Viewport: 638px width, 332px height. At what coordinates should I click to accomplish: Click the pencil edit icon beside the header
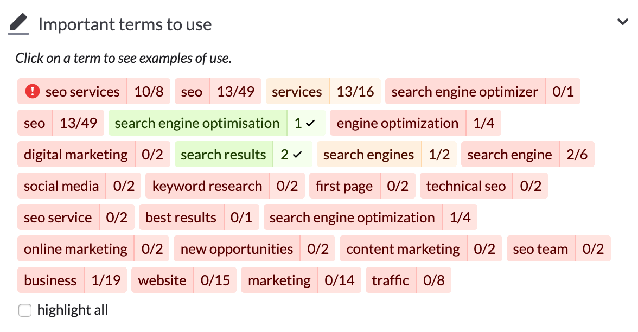point(17,22)
